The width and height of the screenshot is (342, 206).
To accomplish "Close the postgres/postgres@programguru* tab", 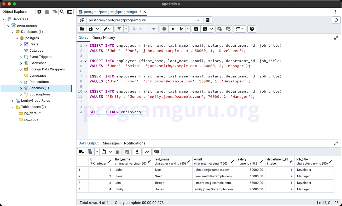I will point(145,12).
